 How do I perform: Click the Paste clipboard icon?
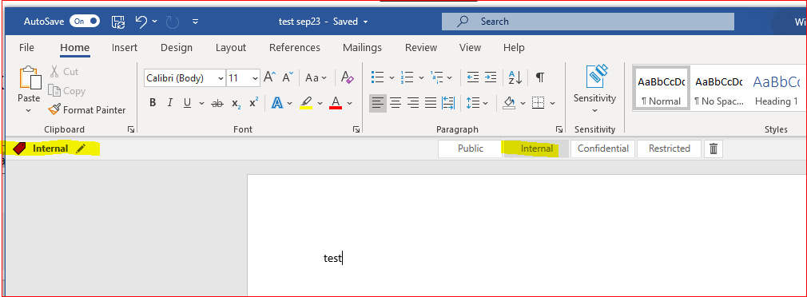[30, 78]
